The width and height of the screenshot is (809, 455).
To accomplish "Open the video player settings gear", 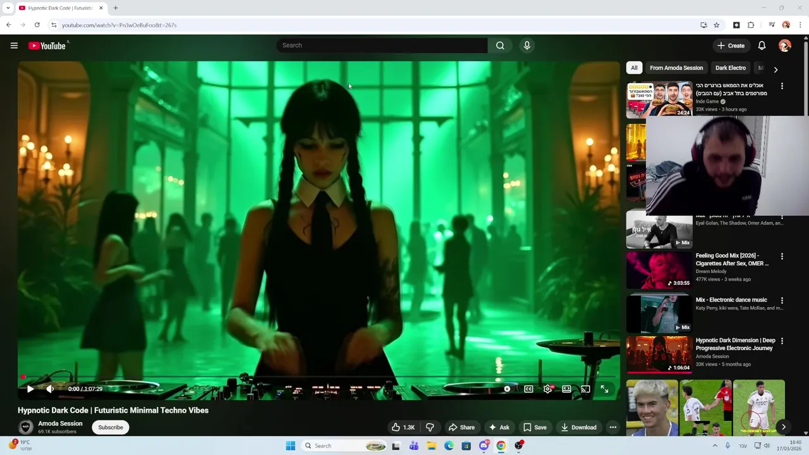I will click(x=547, y=389).
